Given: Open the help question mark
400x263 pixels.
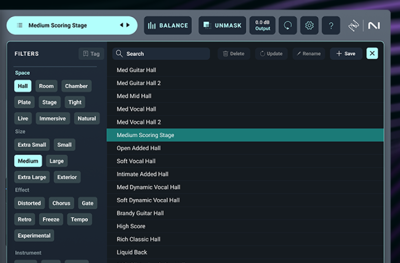Looking at the screenshot, I should [331, 25].
